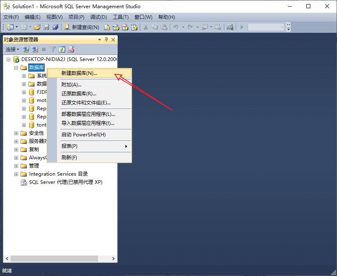
Task: Expand the 管理 folder
Action: [16, 166]
